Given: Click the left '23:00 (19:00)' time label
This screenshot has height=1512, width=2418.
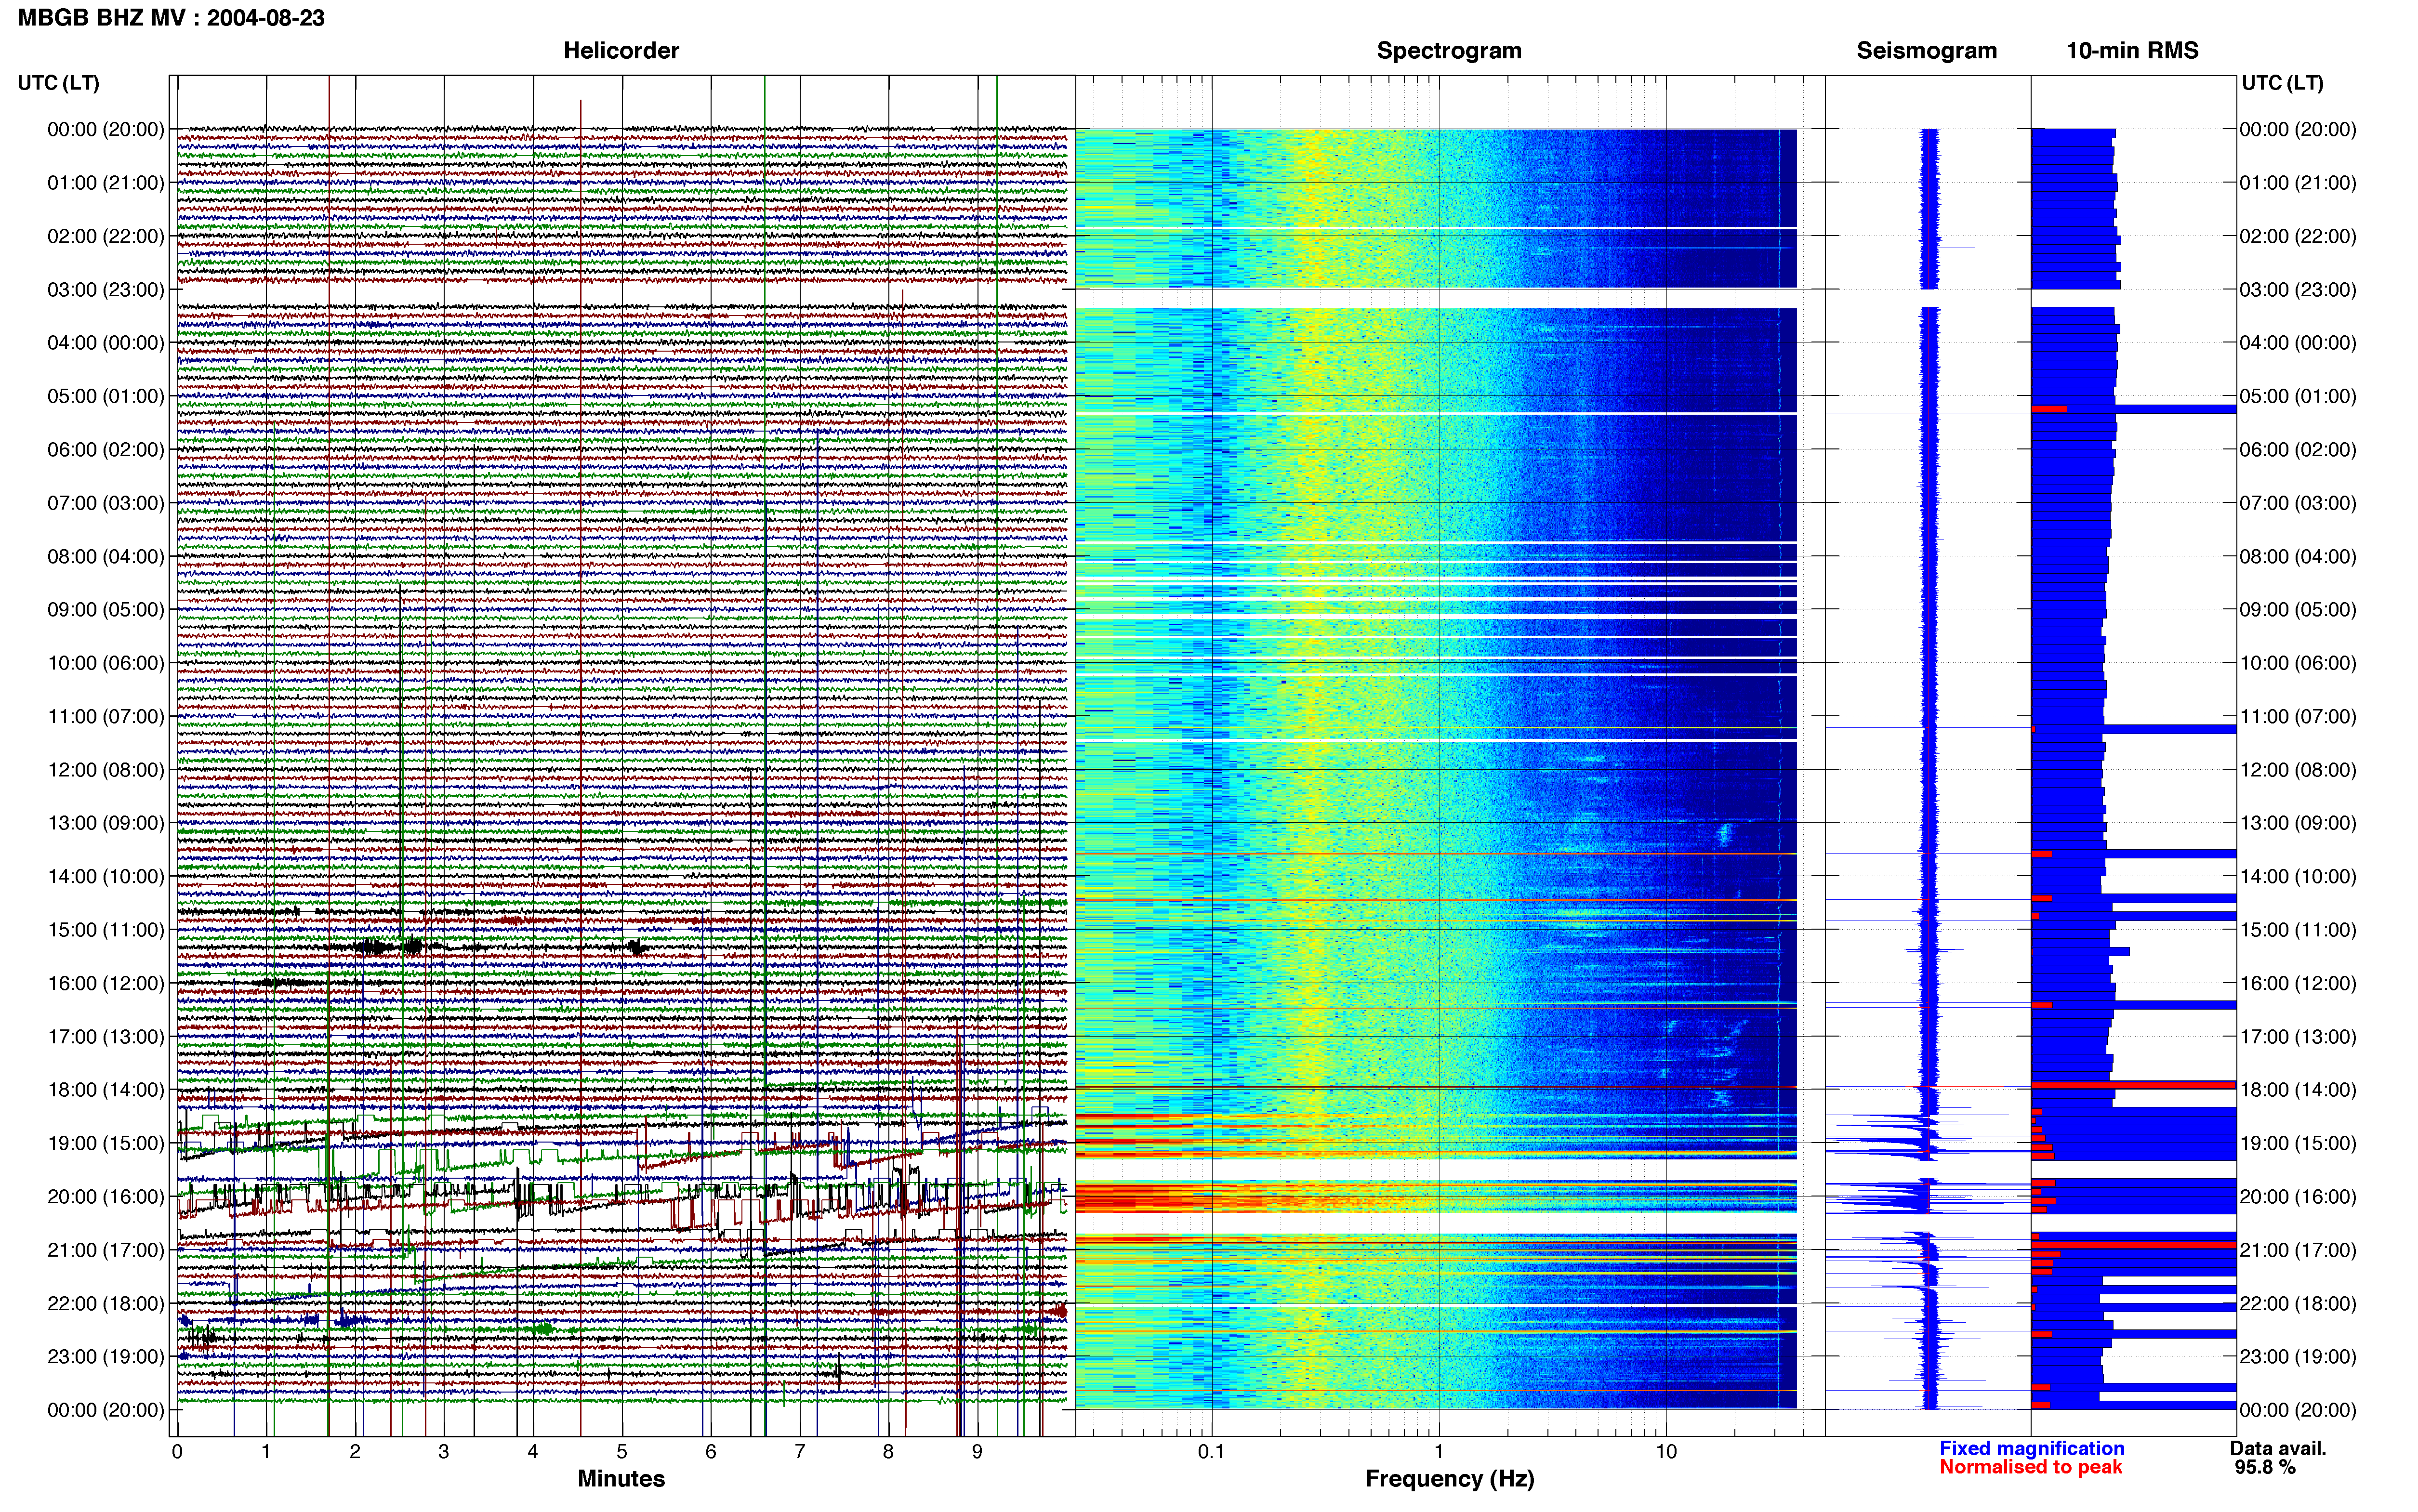Looking at the screenshot, I should pos(106,1357).
